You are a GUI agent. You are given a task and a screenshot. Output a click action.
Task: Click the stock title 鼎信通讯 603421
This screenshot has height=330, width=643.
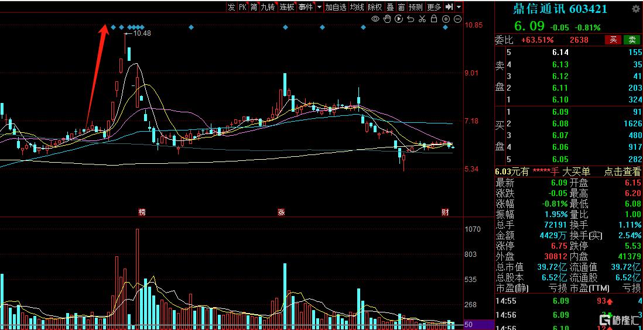560,9
